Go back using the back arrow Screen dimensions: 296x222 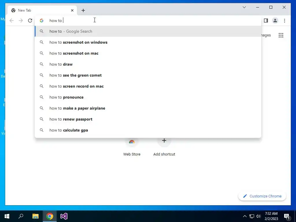12,21
